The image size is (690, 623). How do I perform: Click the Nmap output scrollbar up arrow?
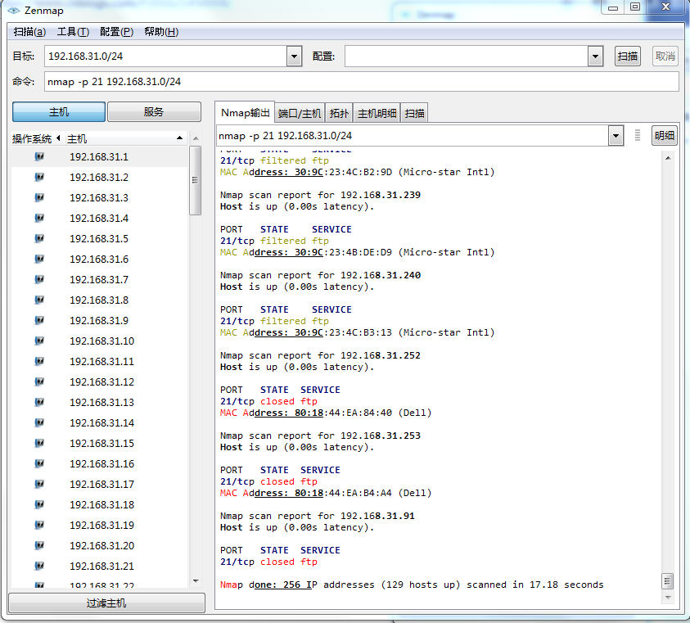click(668, 158)
